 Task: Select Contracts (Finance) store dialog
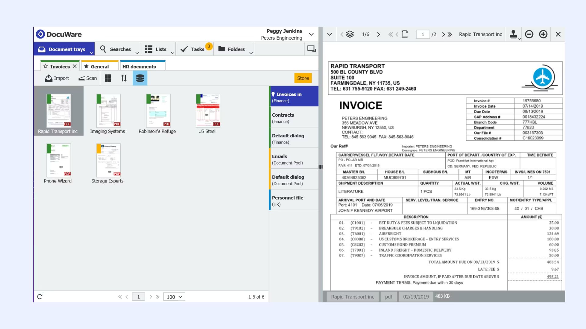[293, 118]
